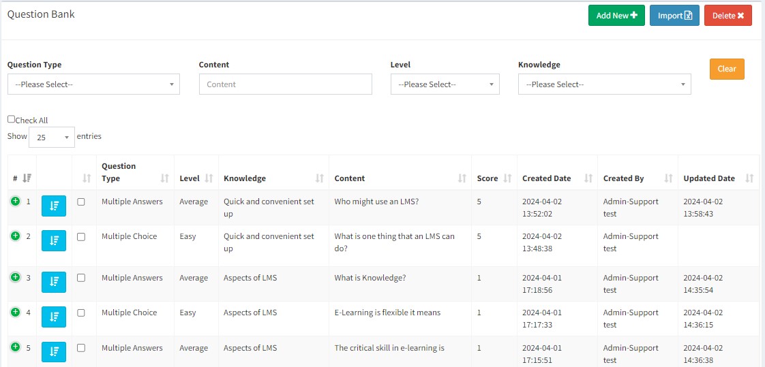Viewport: 765px width, 367px height.
Task: Open the Level filter dropdown
Action: click(445, 84)
